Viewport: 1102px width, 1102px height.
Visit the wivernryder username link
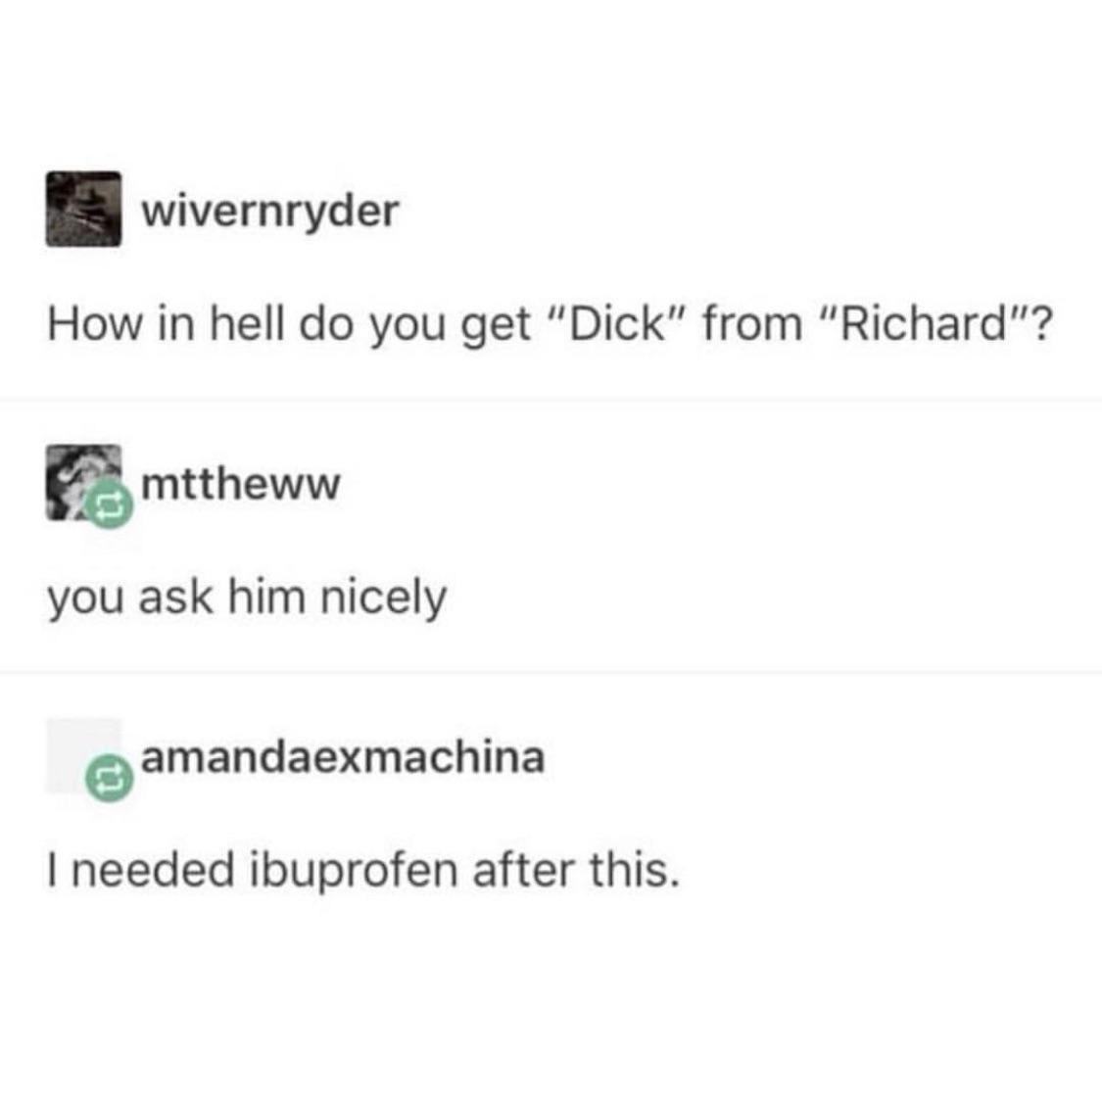(x=270, y=211)
